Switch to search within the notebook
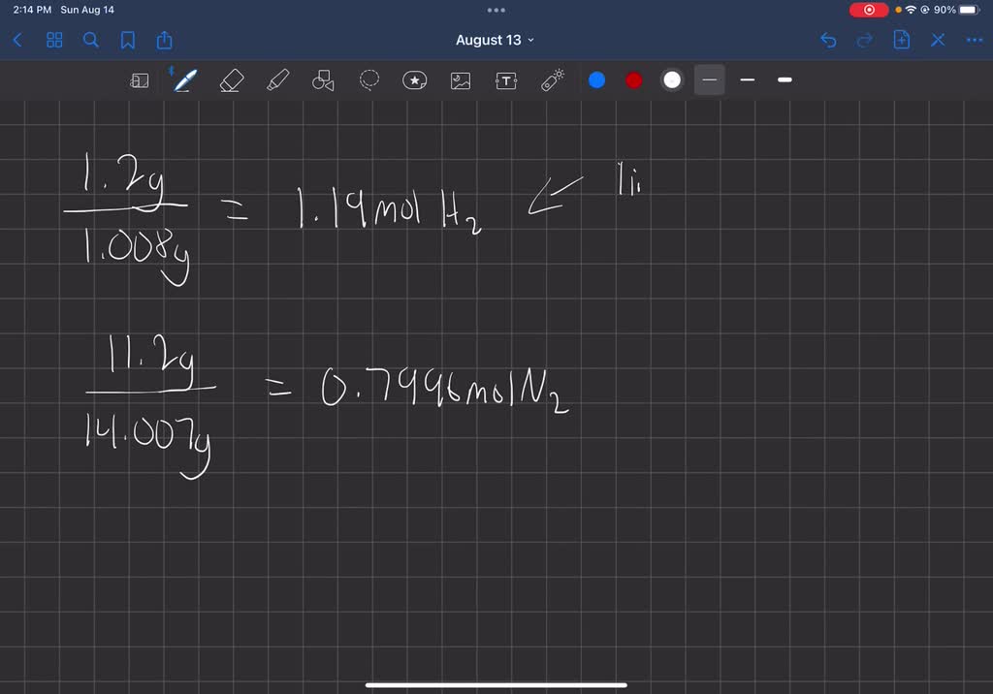Screen dimensions: 993x694 coord(91,40)
